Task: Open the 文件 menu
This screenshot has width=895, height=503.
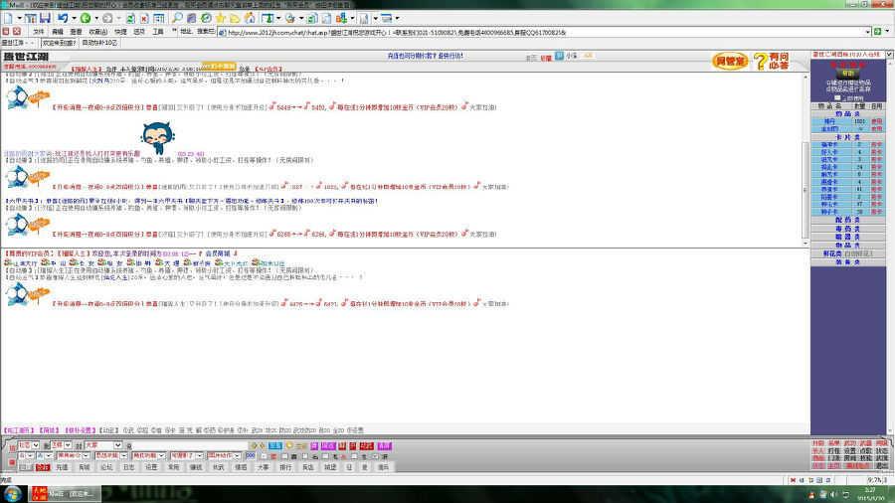Action: tap(38, 32)
